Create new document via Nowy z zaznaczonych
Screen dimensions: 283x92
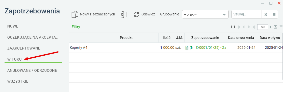coord(93,14)
